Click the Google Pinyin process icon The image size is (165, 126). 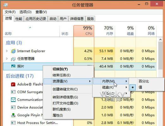click(x=13, y=115)
